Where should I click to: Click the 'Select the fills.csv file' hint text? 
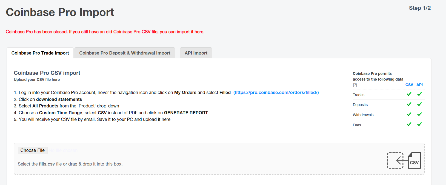pyautogui.click(x=70, y=164)
